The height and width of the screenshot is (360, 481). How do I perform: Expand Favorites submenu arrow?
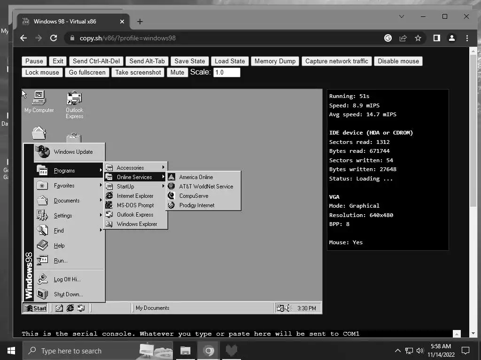point(101,185)
